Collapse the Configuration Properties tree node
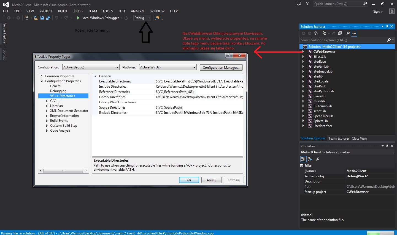The height and width of the screenshot is (235, 397). pos(42,81)
